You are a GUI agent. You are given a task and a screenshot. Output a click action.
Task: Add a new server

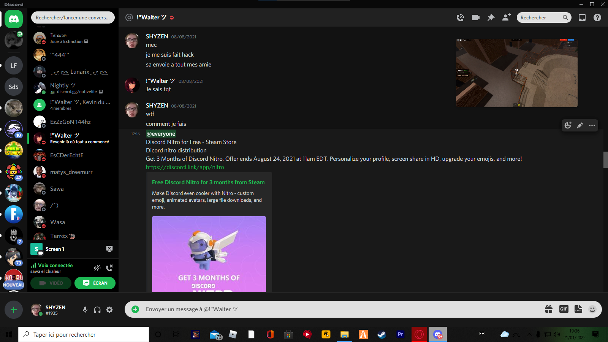[x=14, y=310]
